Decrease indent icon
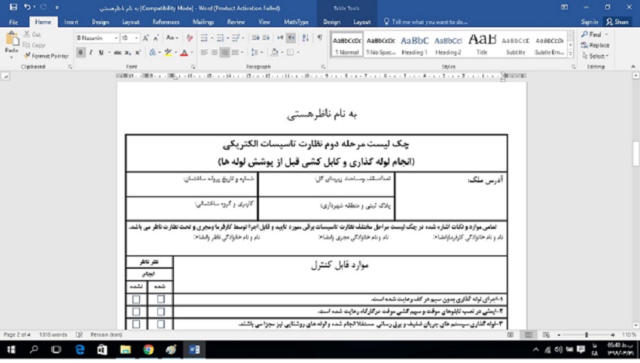This screenshot has width=640, height=363. pos(255,38)
